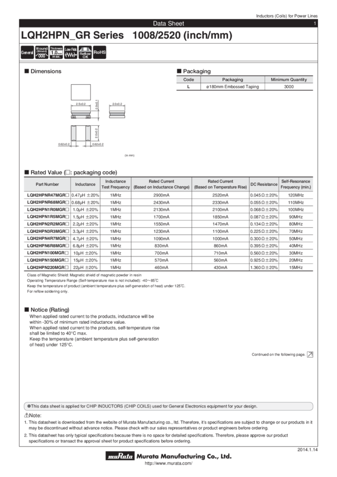The width and height of the screenshot is (337, 477).
Task: Click the Self-Resonance Frequency header
Action: 296,185
